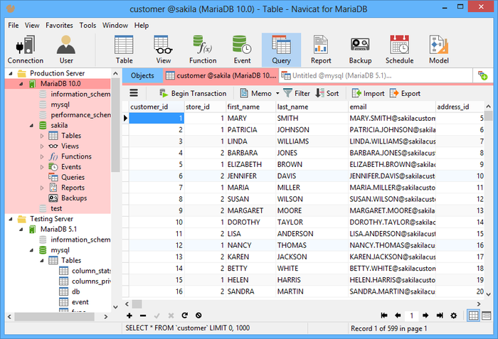Image resolution: width=498 pixels, height=339 pixels.
Task: Click the Sort button
Action: (x=327, y=93)
